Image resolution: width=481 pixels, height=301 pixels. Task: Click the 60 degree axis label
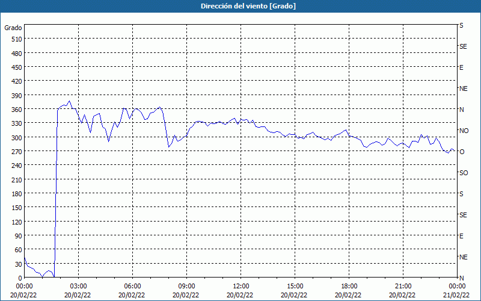coord(19,250)
